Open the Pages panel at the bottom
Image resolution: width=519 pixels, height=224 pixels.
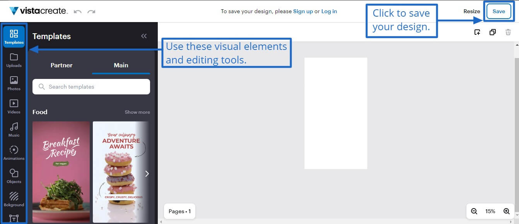tap(179, 211)
